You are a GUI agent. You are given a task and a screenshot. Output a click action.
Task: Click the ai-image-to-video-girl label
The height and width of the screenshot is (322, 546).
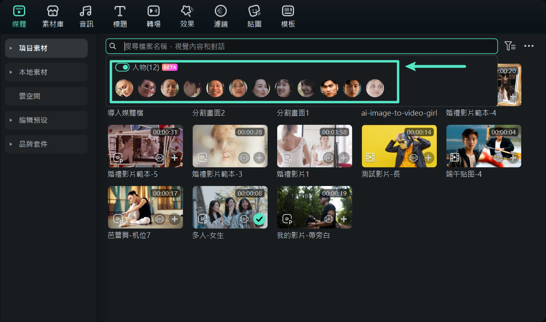pos(399,113)
